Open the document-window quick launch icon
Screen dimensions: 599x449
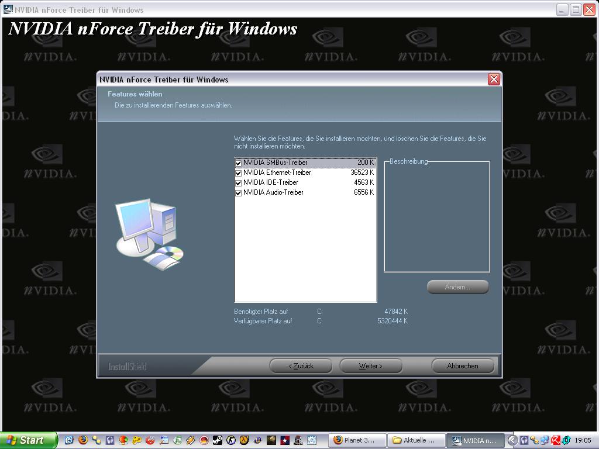pyautogui.click(x=164, y=440)
